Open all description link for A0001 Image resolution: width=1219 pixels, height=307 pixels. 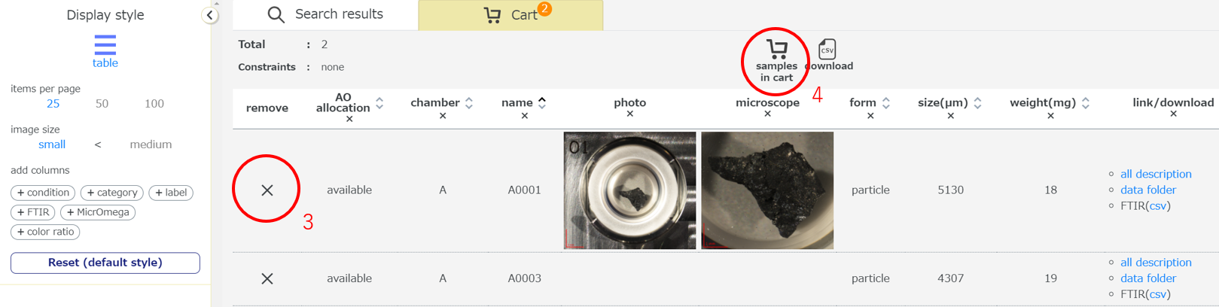pyautogui.click(x=1155, y=174)
